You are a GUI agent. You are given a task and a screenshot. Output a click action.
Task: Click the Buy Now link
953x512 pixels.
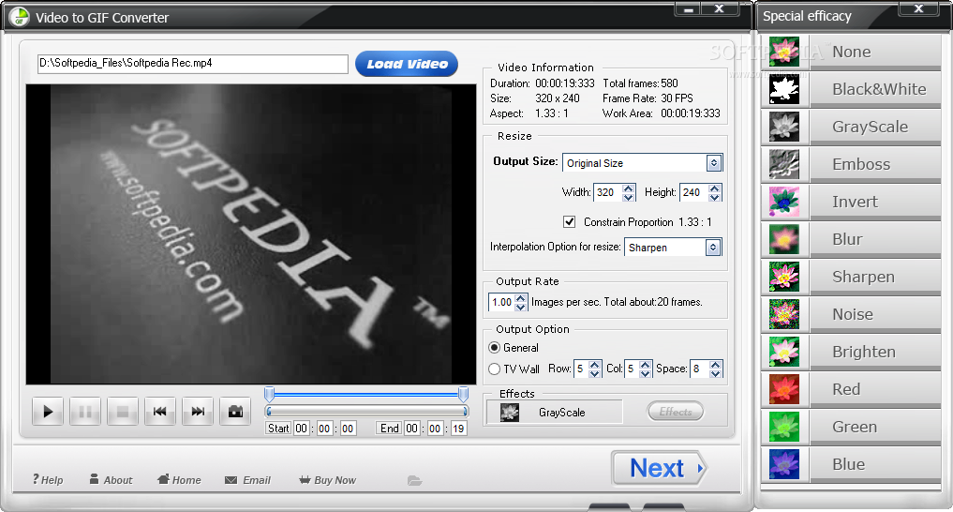(x=328, y=480)
